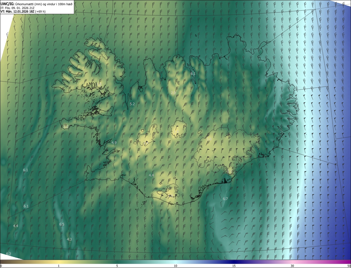Click the '0' tick label on the color scale
Image resolution: width=351 pixels, height=268 pixels.
point(1,266)
